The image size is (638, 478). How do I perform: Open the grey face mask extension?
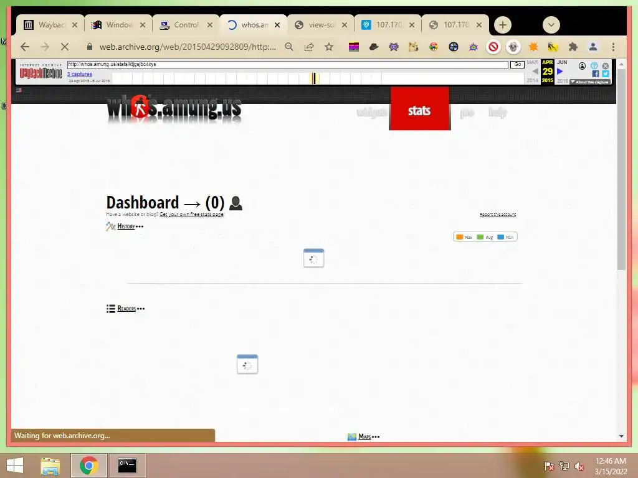[x=513, y=47]
